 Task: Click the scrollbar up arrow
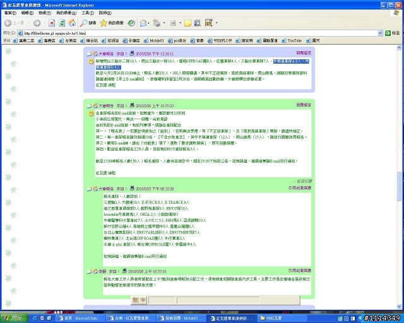(x=399, y=48)
